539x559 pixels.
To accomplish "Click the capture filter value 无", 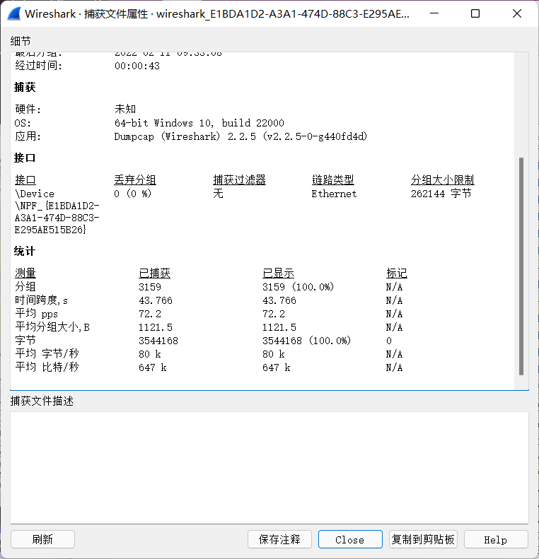I will point(218,194).
